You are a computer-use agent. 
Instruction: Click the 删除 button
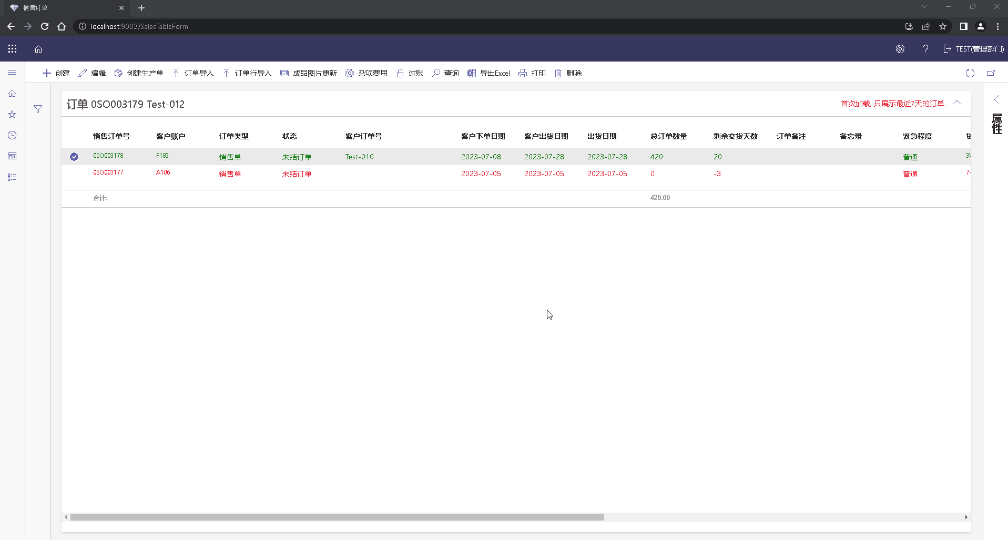(x=568, y=73)
